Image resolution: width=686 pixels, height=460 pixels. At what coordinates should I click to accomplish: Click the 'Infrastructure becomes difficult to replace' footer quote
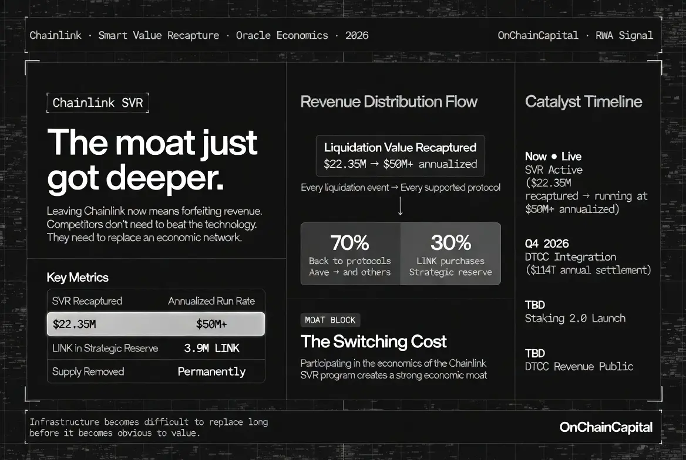tap(149, 428)
